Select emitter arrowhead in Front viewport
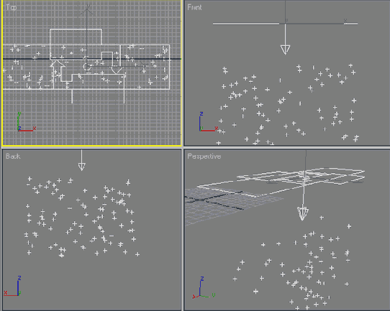The width and height of the screenshot is (390, 311). (285, 50)
